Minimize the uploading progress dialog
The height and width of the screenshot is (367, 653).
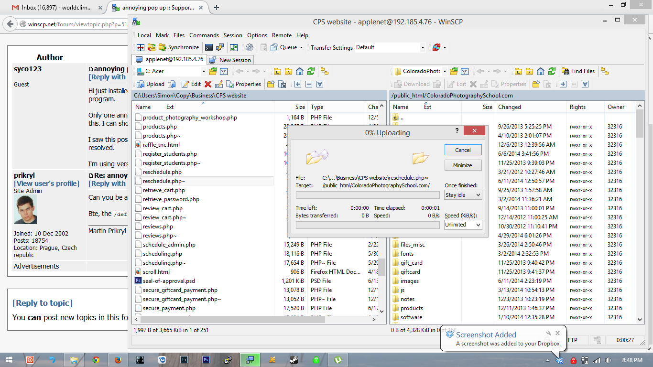point(463,165)
